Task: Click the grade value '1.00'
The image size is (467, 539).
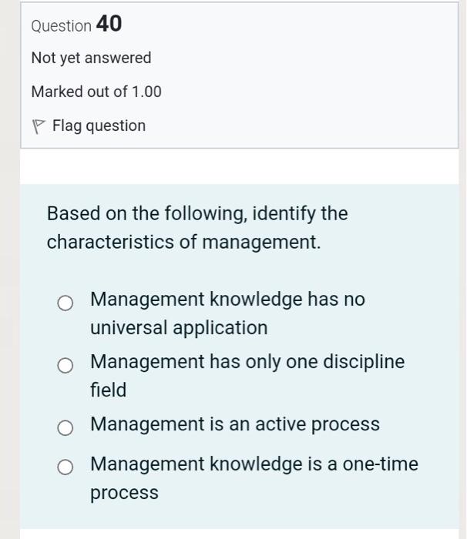Action: point(146,92)
